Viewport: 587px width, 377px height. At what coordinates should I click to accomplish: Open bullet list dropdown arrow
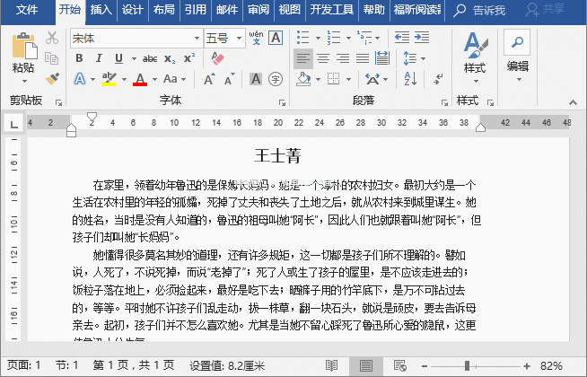pos(318,38)
